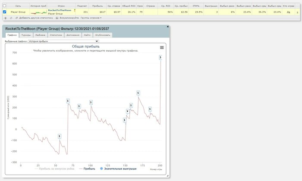Toggle the 'Прибыль' legend series
The width and height of the screenshot is (302, 181).
coord(87,169)
